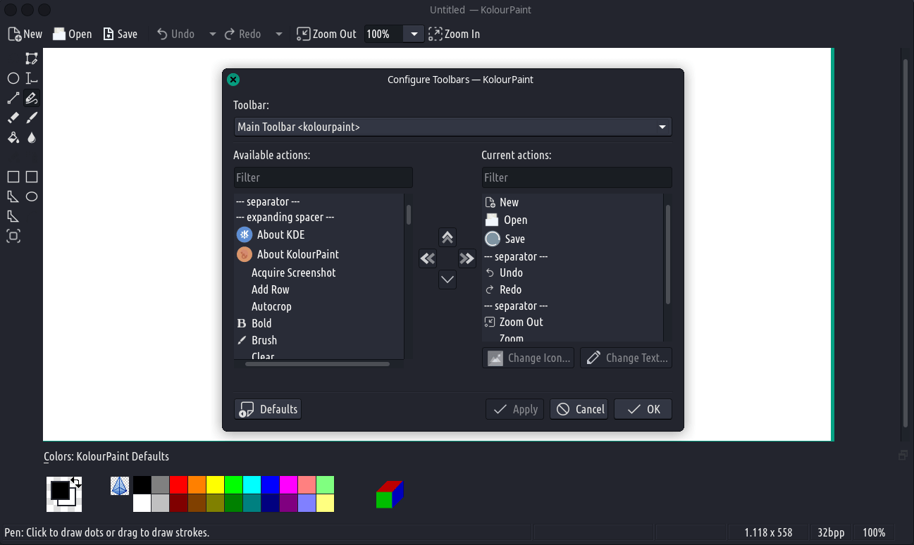Click Zoom In in the main toolbar

click(455, 34)
